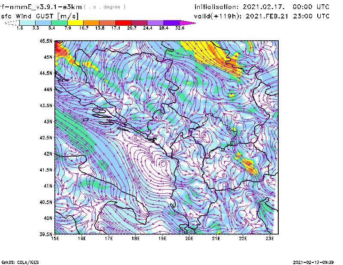Click the '24.4' colorbar value
Viewport: 343px width, 265px height.
click(x=147, y=28)
